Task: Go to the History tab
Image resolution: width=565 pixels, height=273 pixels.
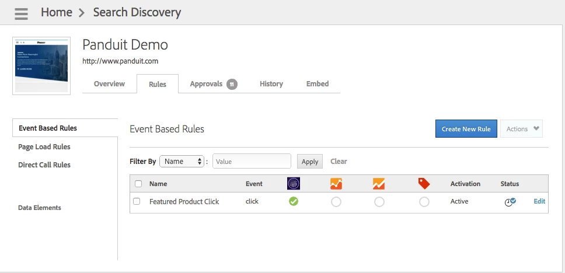Action: pos(271,84)
